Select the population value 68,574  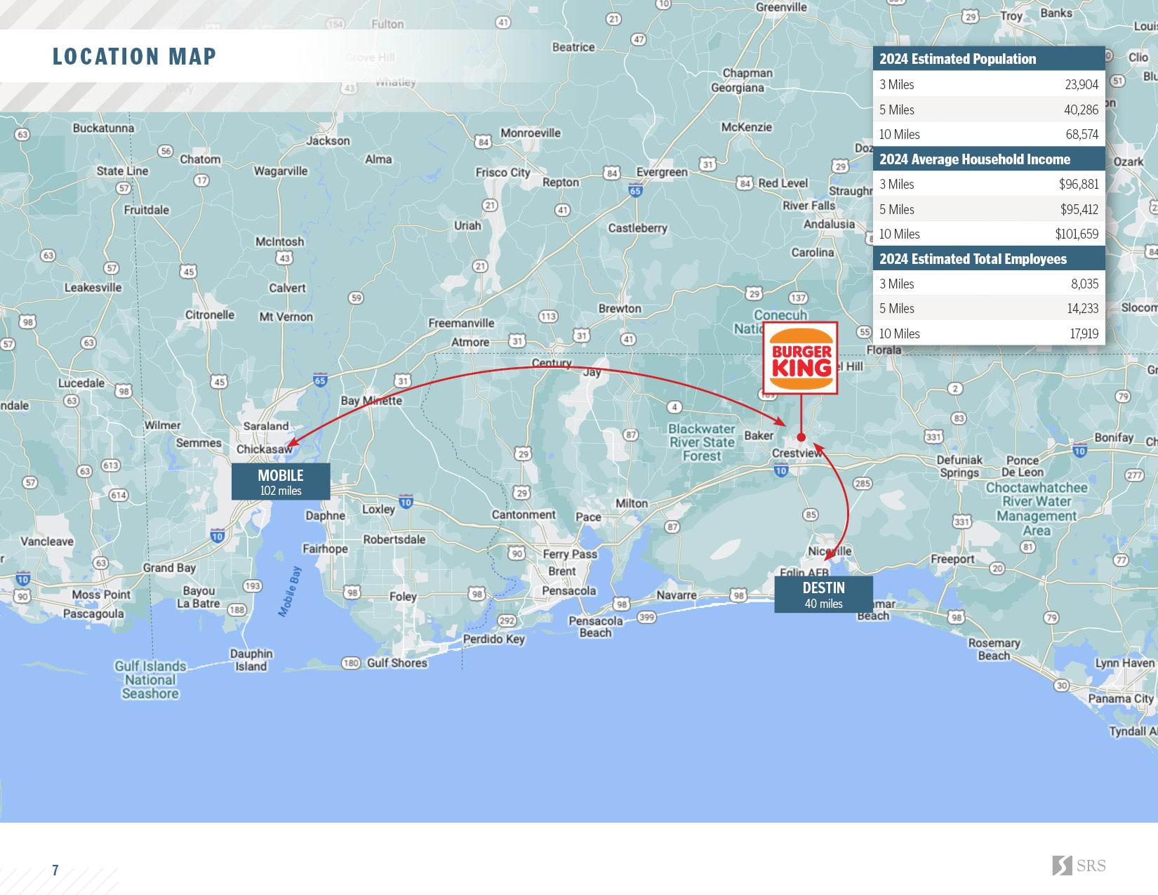[x=1082, y=134]
